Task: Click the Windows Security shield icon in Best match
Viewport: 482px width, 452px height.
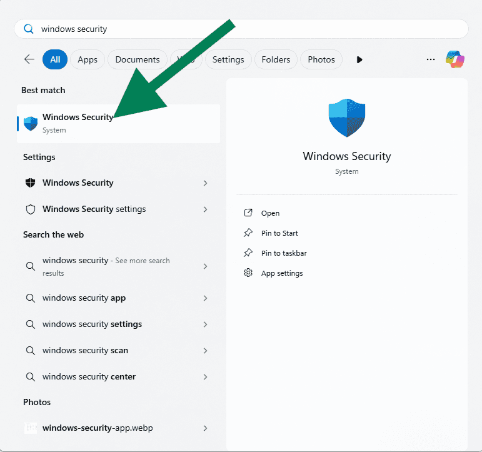Action: (x=31, y=124)
